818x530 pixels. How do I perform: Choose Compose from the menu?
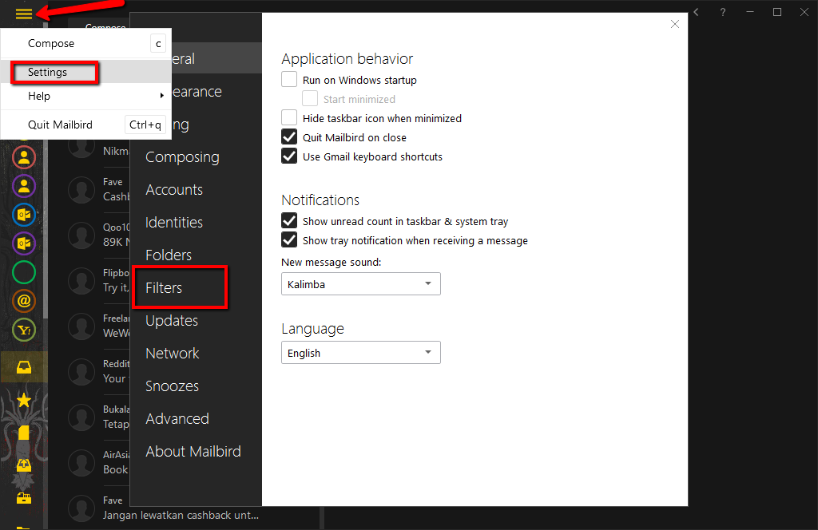pyautogui.click(x=86, y=43)
